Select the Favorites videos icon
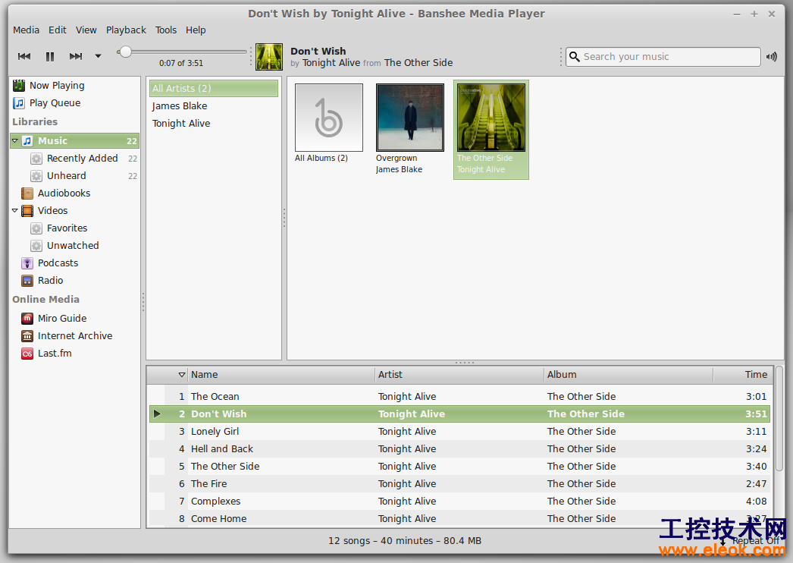The width and height of the screenshot is (793, 563). (x=36, y=228)
